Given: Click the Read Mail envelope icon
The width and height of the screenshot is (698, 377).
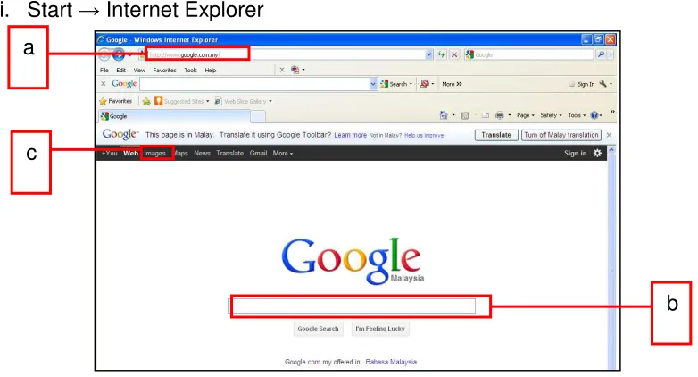Looking at the screenshot, I should 486,115.
